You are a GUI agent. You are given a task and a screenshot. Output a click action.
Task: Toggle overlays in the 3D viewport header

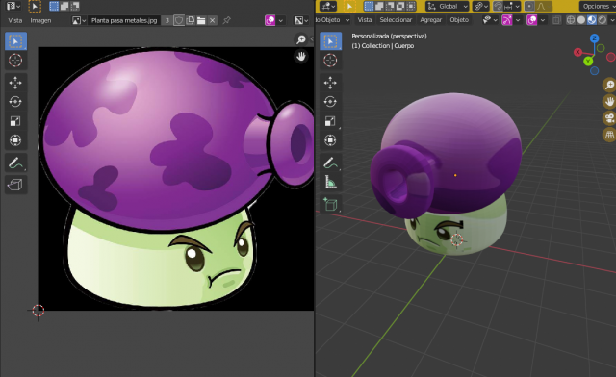(x=532, y=20)
